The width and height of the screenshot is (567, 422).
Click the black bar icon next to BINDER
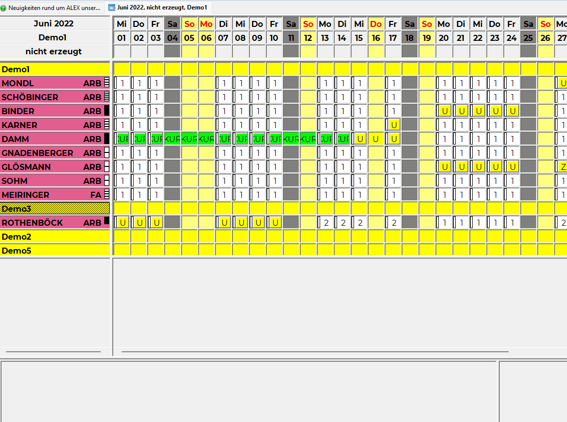(106, 111)
